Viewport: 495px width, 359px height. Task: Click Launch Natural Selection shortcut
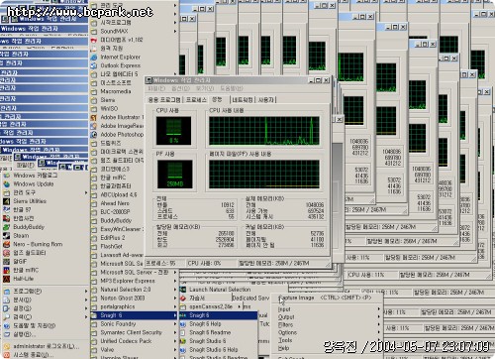(220, 290)
